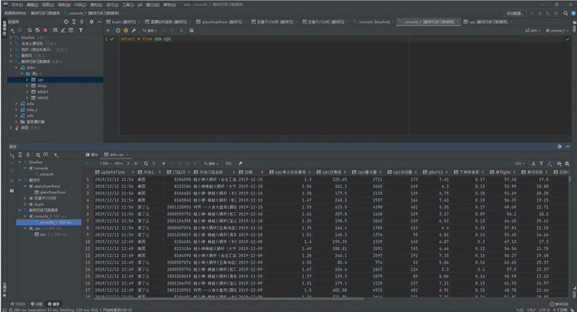This screenshot has height=312, width=577.
Task: Click the red stop icon in database toolbar
Action: click(45, 31)
